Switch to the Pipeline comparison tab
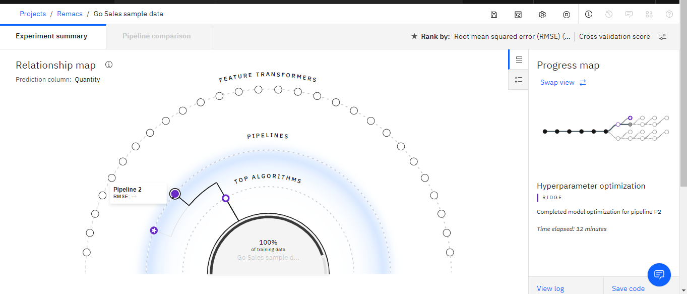The image size is (687, 294). (157, 36)
